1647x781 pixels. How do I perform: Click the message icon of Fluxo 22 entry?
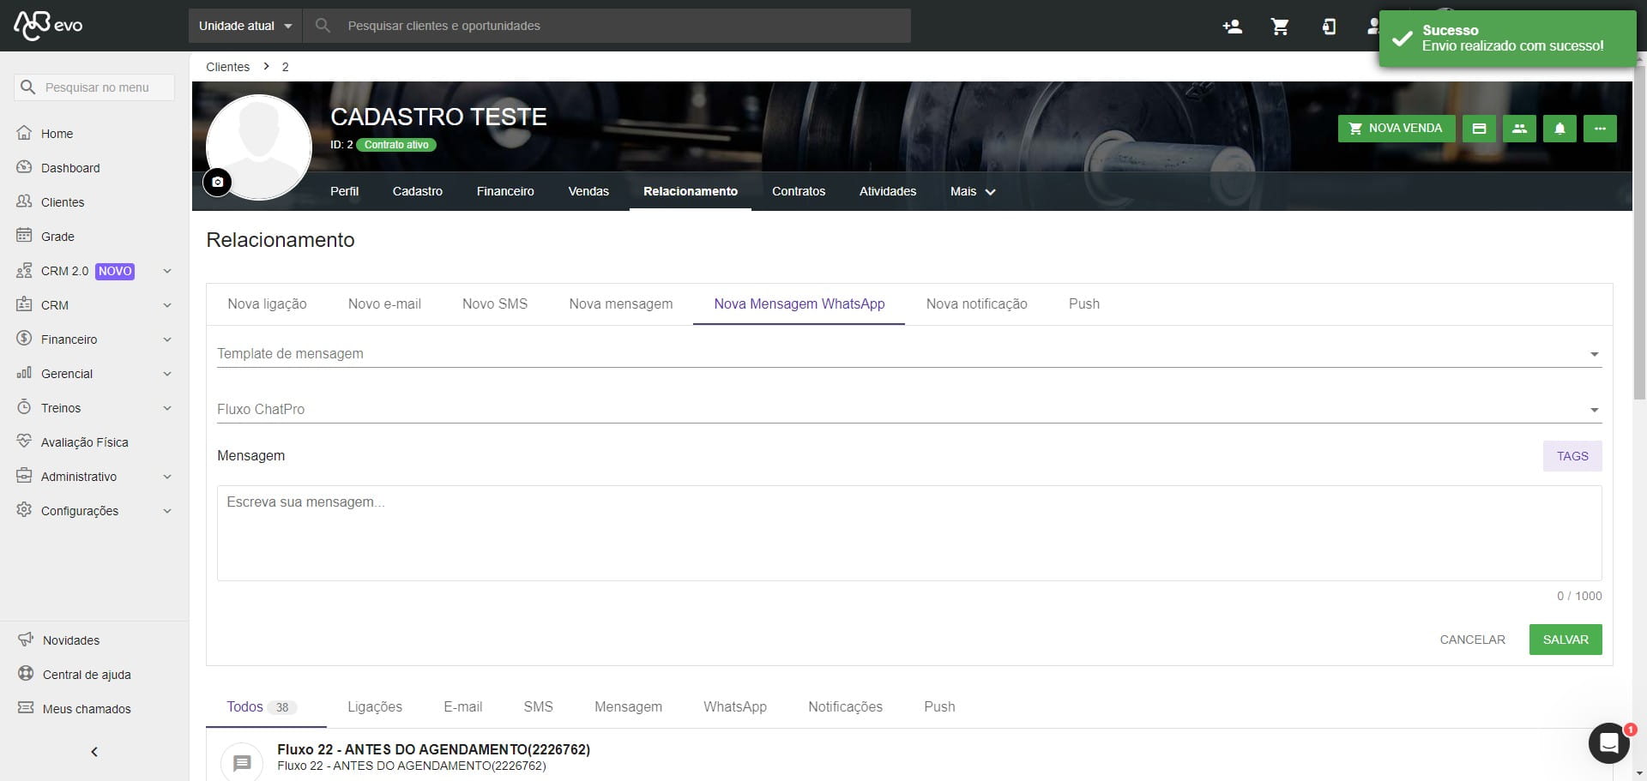(x=242, y=762)
